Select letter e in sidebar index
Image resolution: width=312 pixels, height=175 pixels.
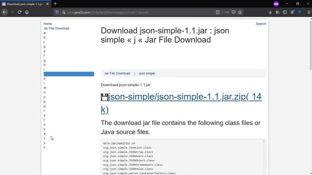(x=44, y=51)
